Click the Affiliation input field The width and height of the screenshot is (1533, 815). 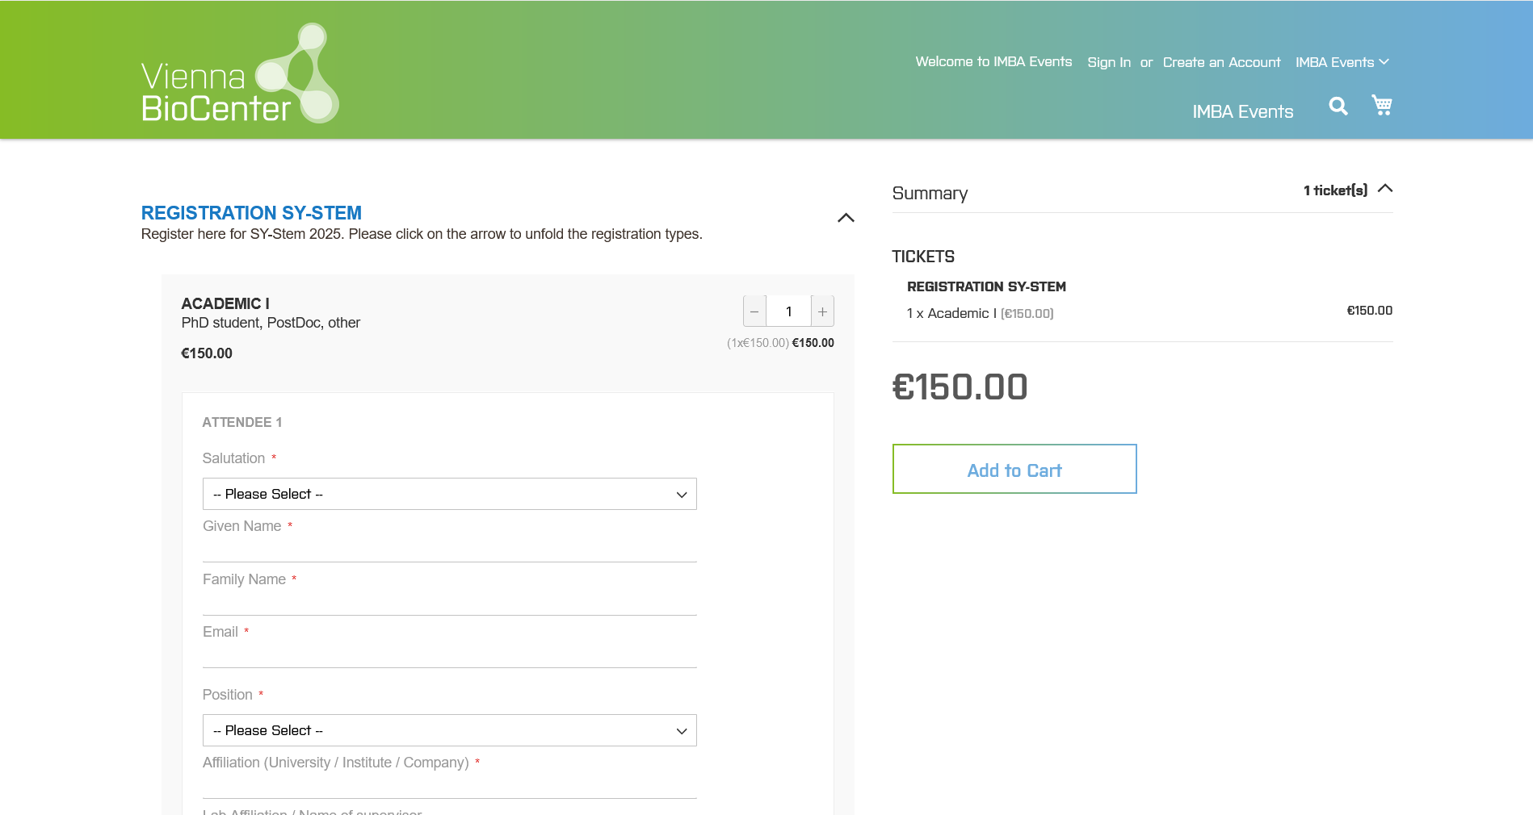(x=449, y=786)
